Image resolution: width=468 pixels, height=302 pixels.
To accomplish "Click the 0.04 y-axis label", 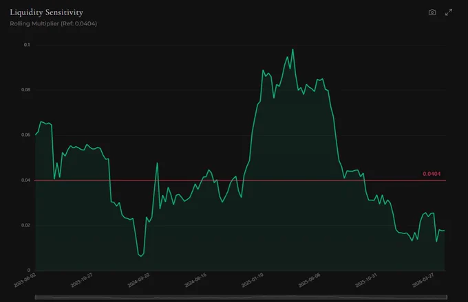I will 25,180.
